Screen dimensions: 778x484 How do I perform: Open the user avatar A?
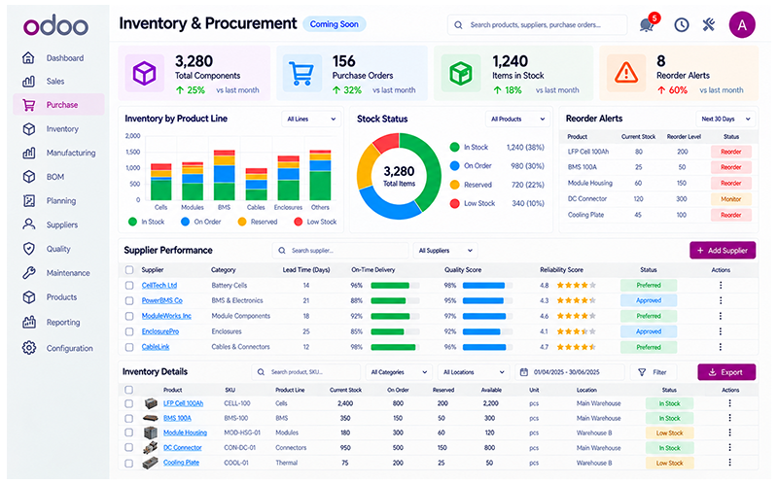coord(742,25)
